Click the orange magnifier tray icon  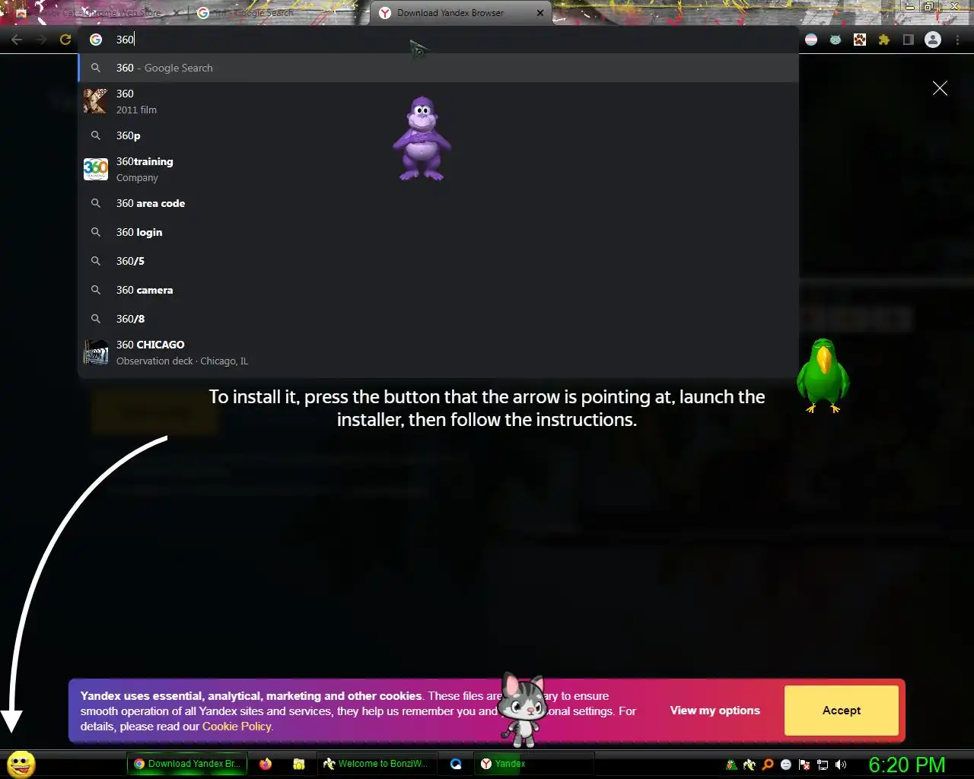768,765
